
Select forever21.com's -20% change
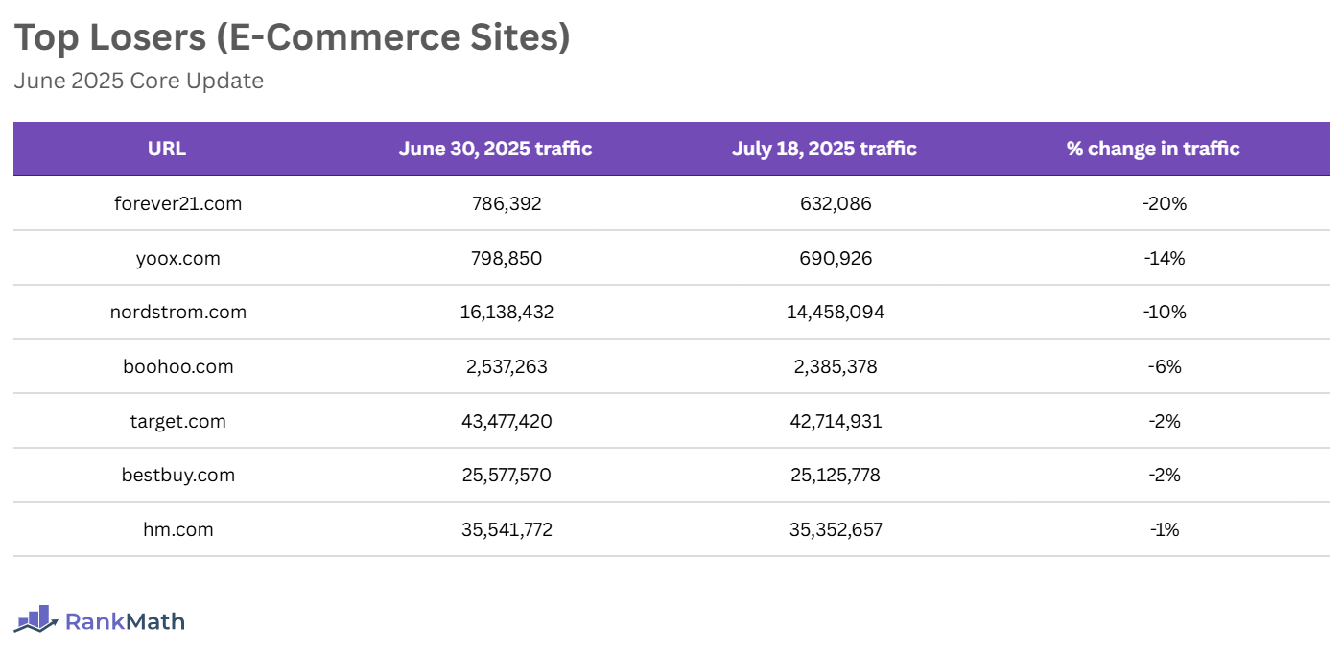(x=1165, y=203)
